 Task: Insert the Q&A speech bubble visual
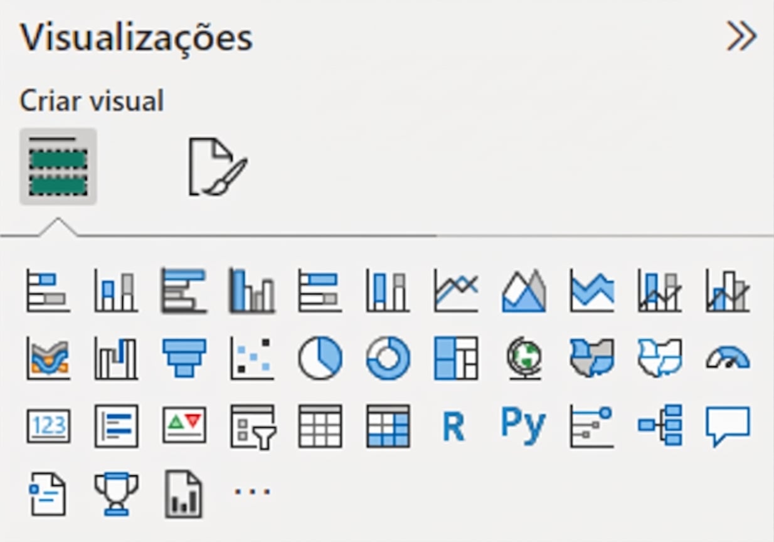tap(728, 427)
